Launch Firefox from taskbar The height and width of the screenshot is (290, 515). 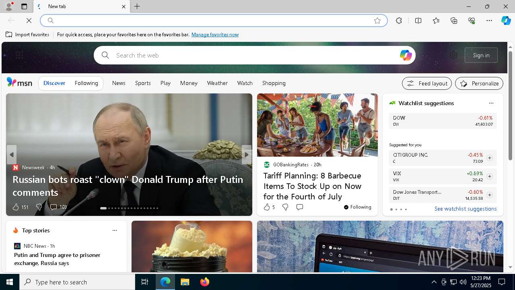point(205,282)
